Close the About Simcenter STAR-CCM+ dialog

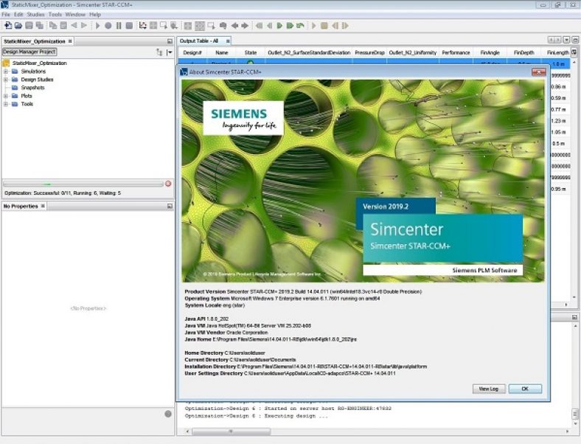(538, 72)
